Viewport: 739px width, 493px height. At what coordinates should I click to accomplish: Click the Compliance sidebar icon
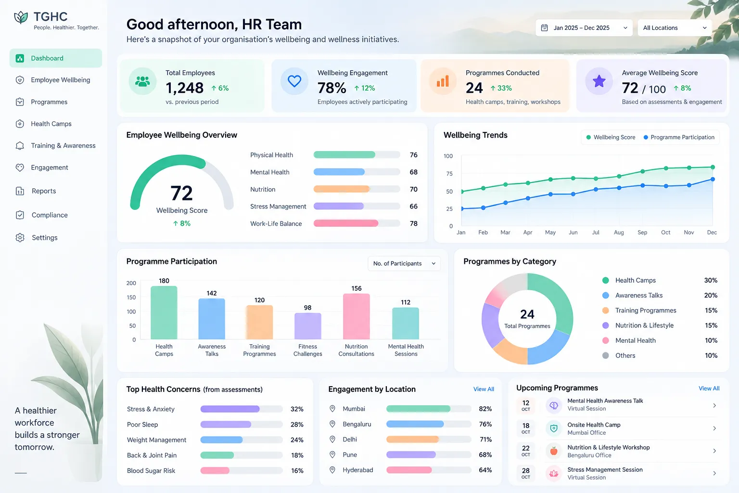click(20, 215)
